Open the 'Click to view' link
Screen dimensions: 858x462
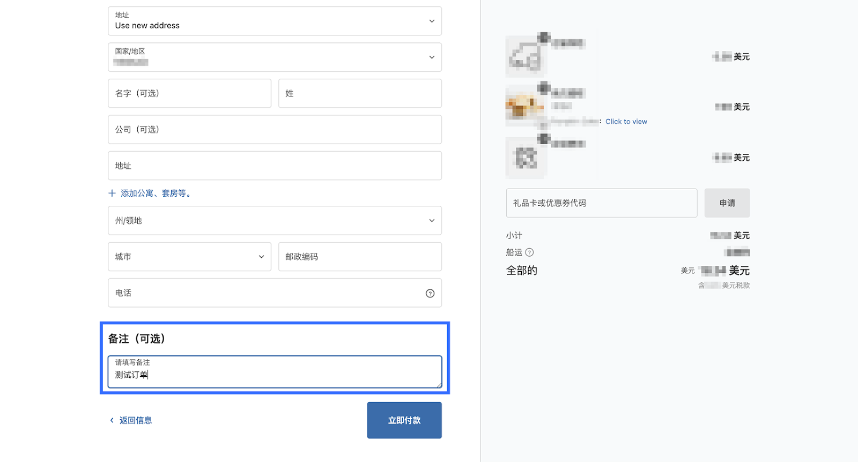click(x=626, y=122)
